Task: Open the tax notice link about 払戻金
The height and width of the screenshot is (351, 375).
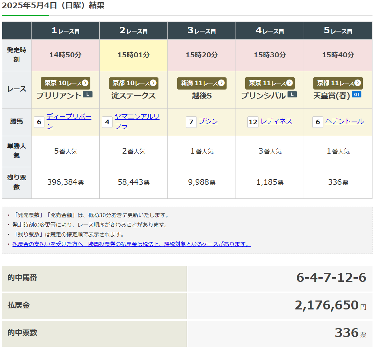Action: [132, 244]
